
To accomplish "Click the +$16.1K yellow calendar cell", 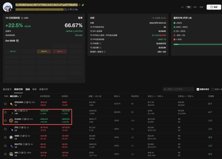I will 44,51.
